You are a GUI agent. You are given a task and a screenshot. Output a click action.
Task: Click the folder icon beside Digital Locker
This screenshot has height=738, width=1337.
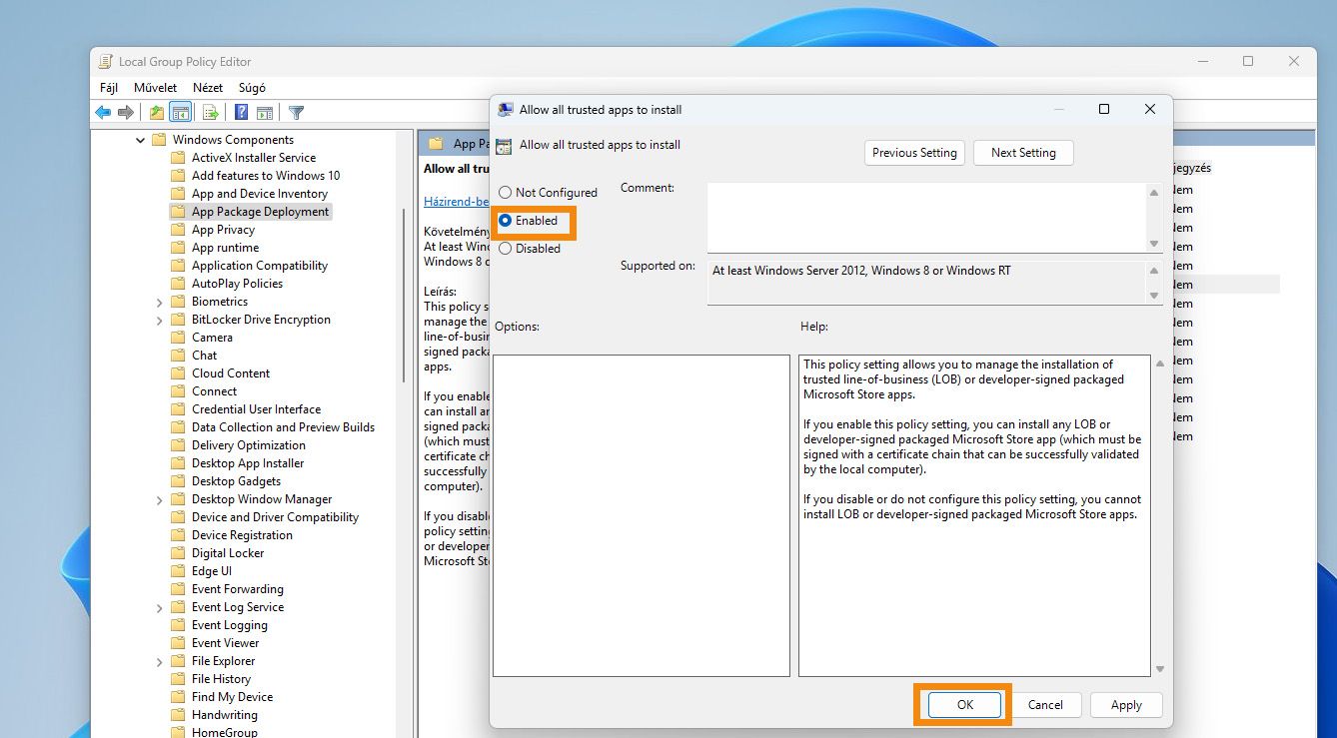[178, 553]
